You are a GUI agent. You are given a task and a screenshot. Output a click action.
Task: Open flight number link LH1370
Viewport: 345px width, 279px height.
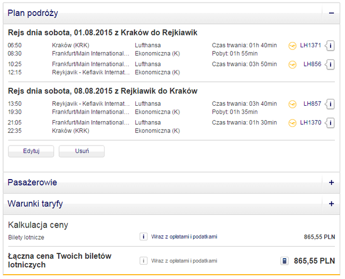[310, 123]
